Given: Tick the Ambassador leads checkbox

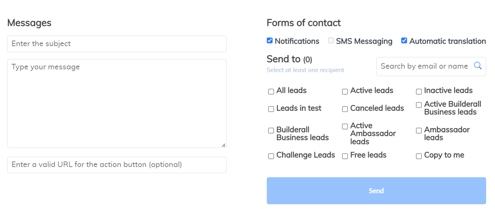Looking at the screenshot, I should [x=419, y=131].
